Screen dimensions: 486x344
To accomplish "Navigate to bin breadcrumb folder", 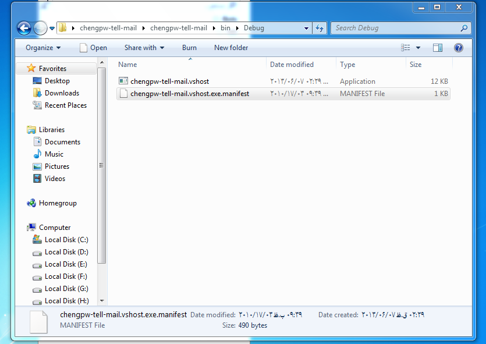I will pos(225,28).
